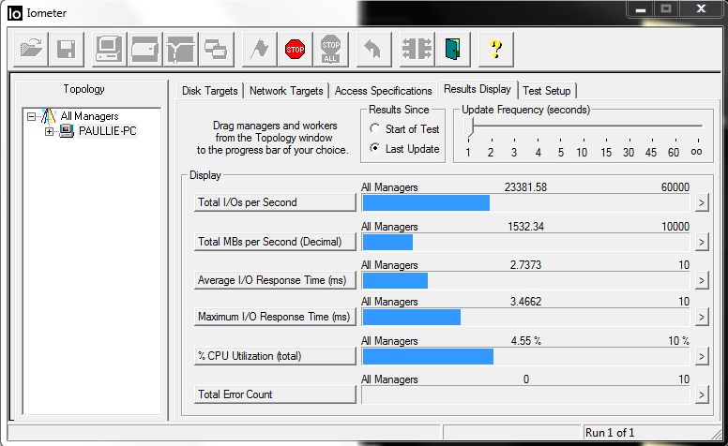Click the Start New Manager computer icon
Image resolution: width=728 pixels, height=446 pixels.
point(109,49)
